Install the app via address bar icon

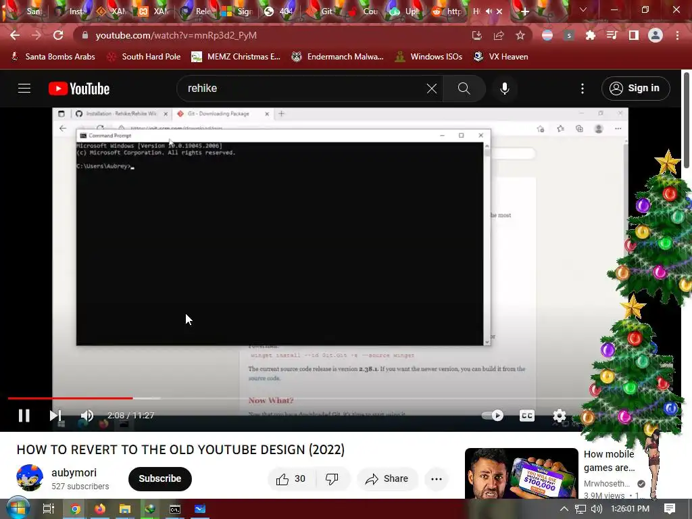(476, 35)
